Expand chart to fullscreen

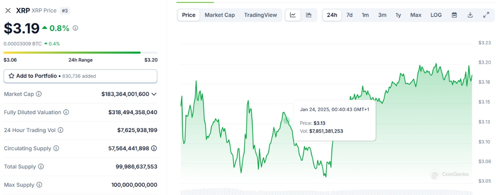(x=486, y=15)
